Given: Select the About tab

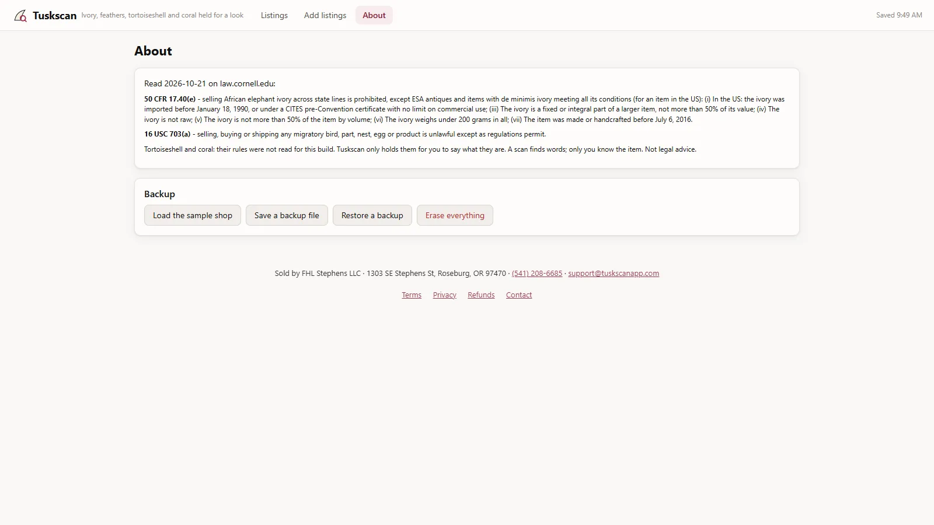Looking at the screenshot, I should pos(374,15).
